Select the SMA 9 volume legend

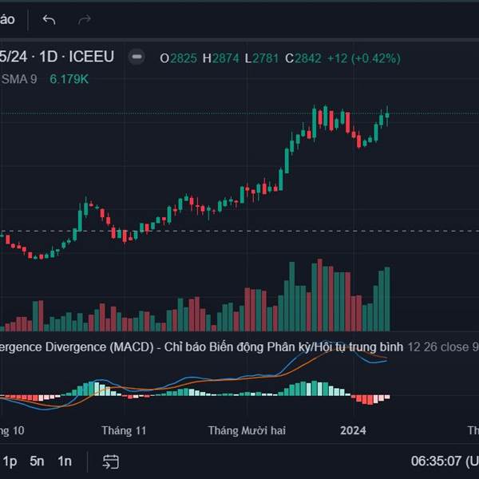click(x=20, y=79)
